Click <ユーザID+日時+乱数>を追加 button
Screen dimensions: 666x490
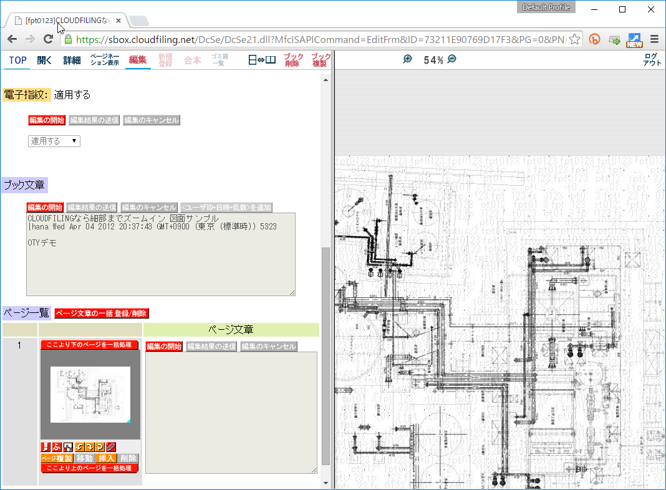226,207
